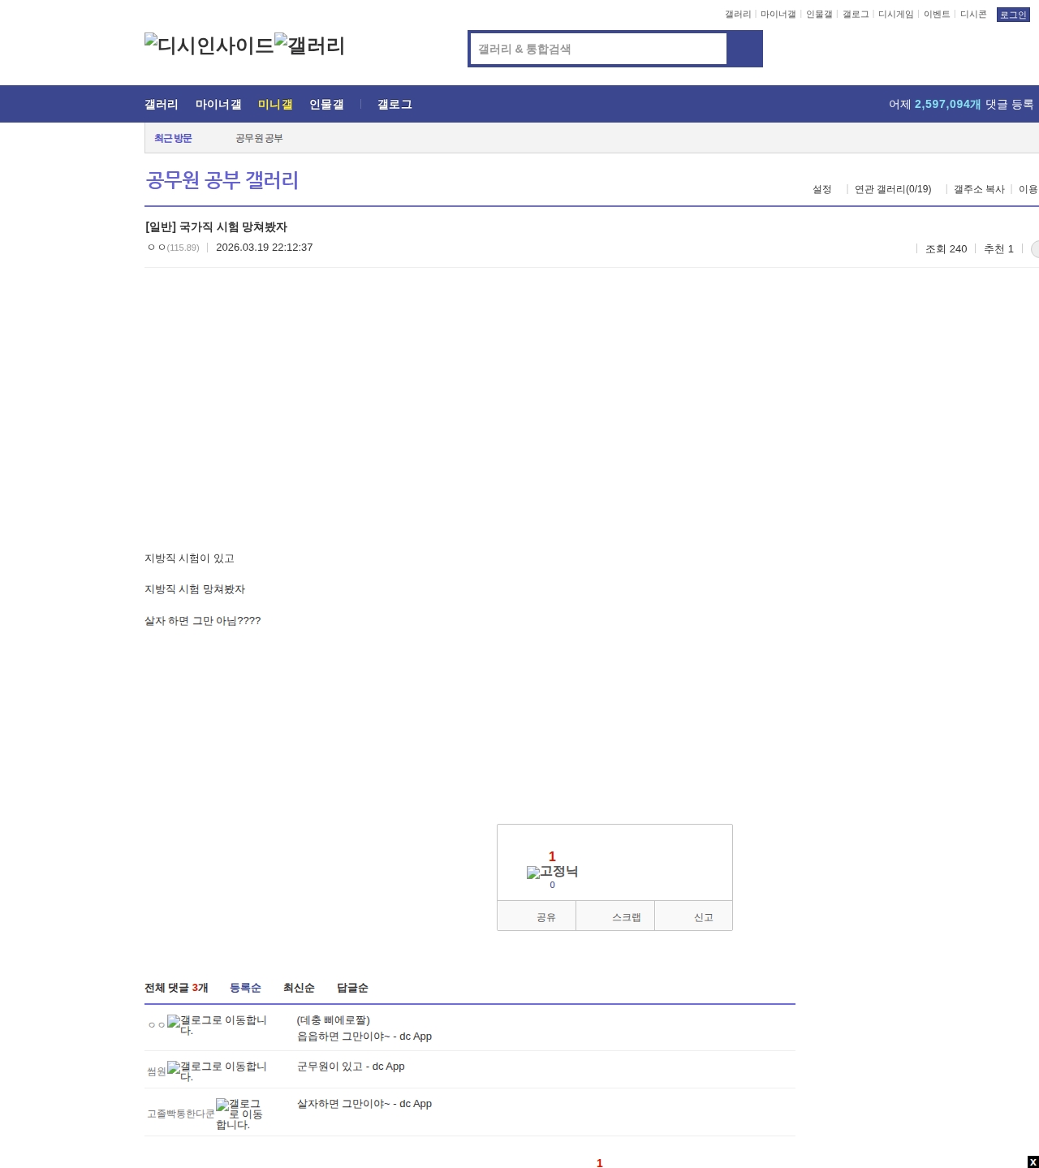This screenshot has height=1168, width=1039.
Task: Select comment page number 1 below comments
Action: tap(600, 1163)
